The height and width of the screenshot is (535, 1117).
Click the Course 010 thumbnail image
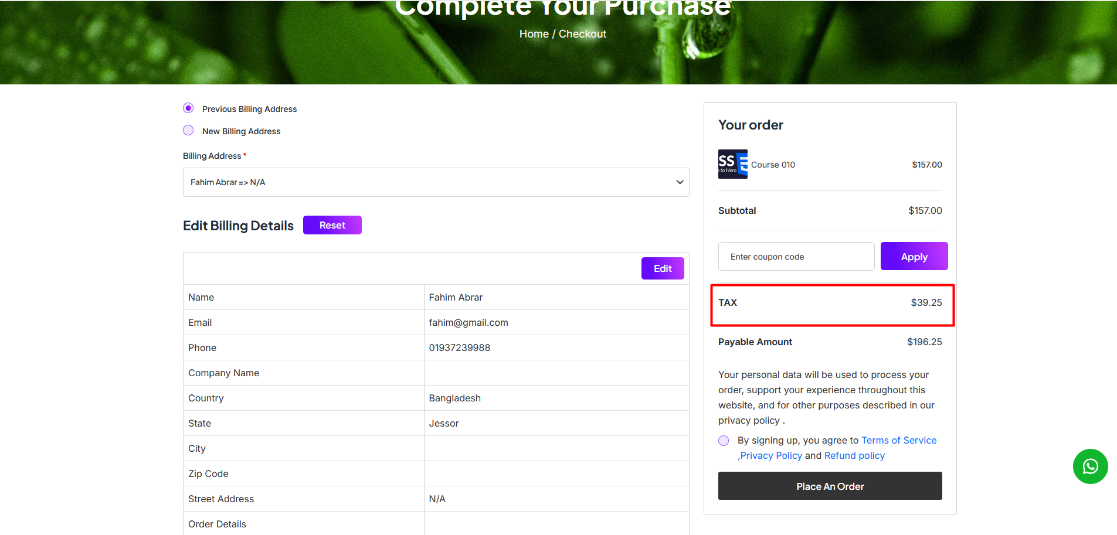[733, 164]
